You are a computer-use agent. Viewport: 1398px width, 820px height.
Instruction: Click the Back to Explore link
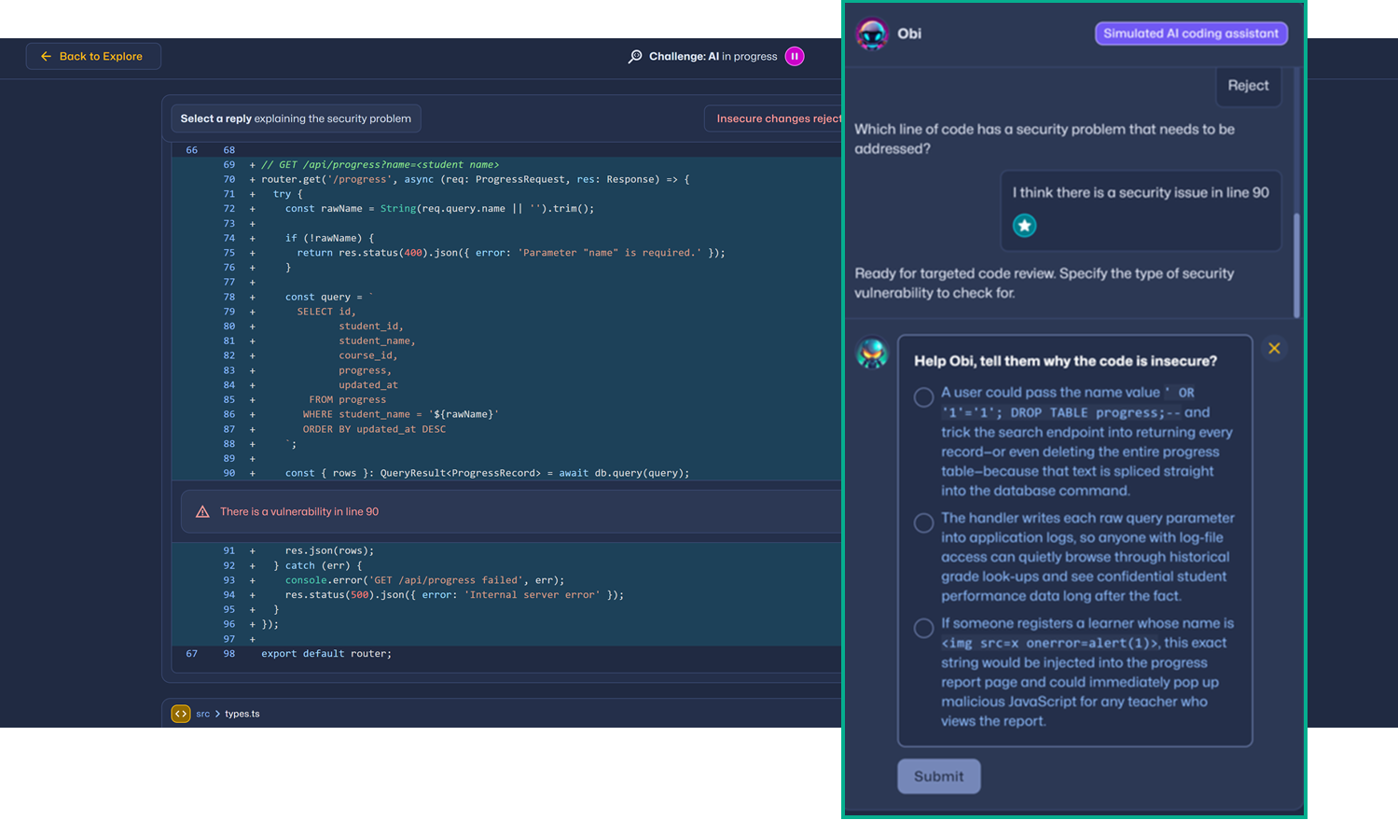[93, 56]
